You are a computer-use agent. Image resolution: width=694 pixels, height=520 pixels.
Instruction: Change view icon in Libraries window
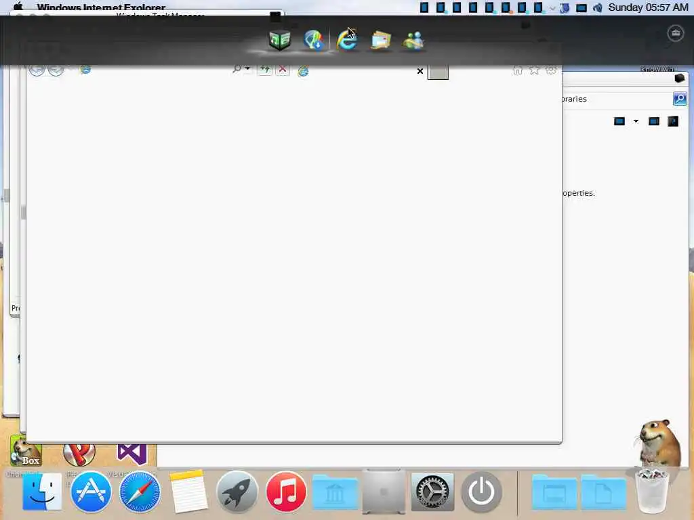619,121
